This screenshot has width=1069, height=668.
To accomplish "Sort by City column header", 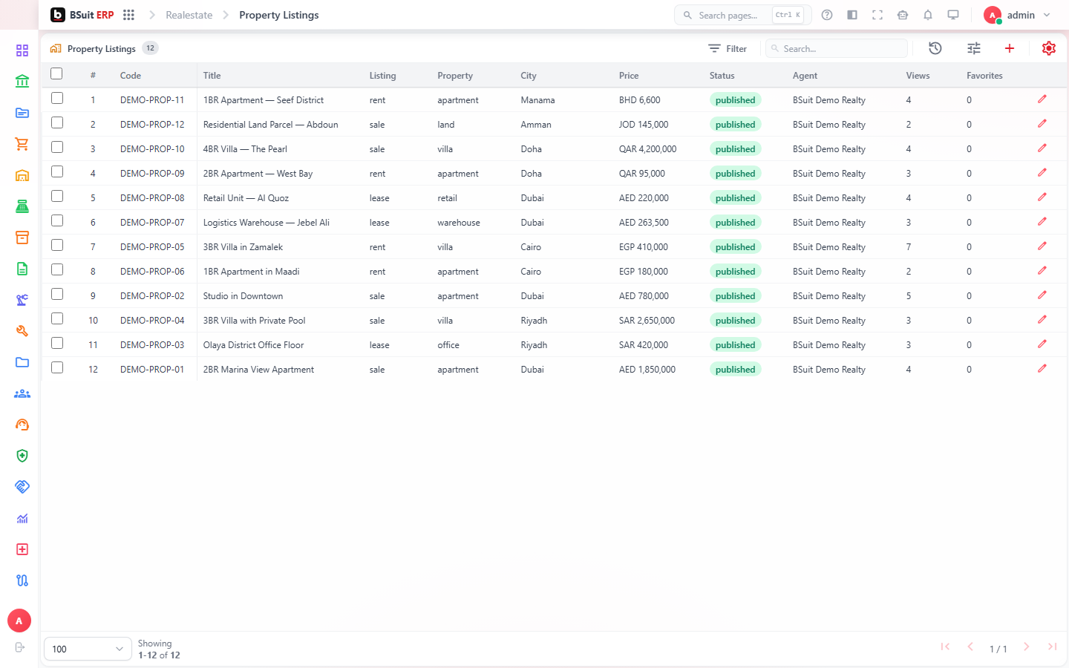I will point(529,76).
